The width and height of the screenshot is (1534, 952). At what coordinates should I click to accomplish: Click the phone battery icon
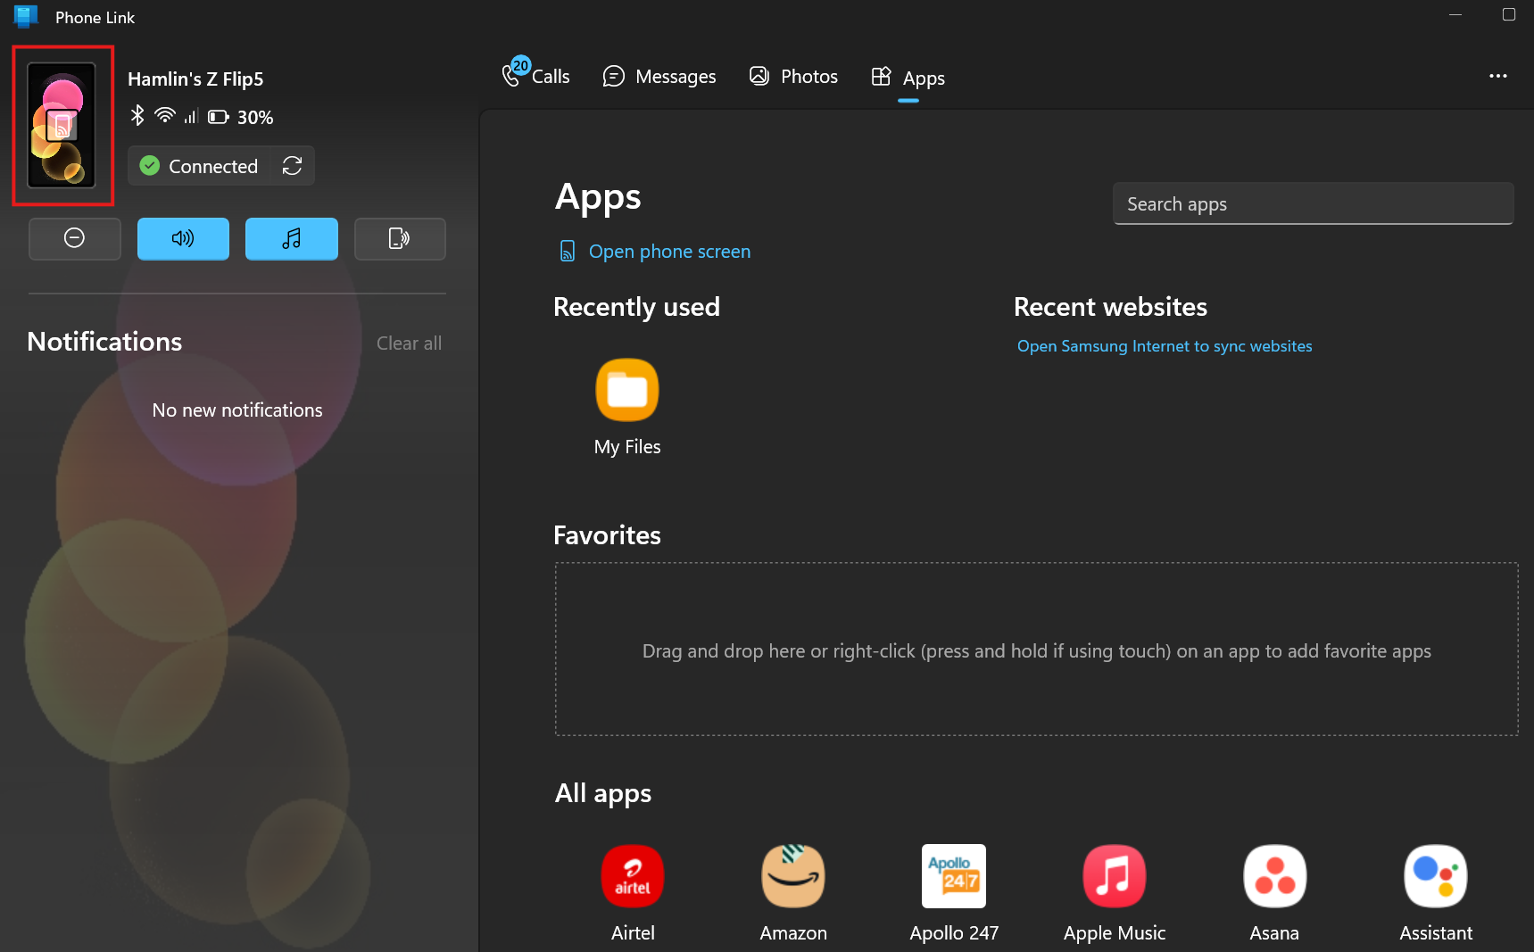click(x=218, y=117)
